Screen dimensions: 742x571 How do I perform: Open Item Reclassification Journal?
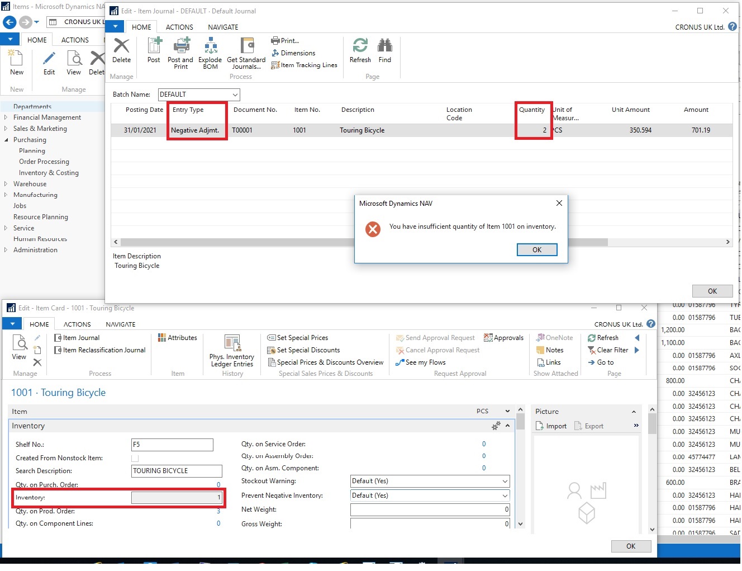[x=100, y=350]
